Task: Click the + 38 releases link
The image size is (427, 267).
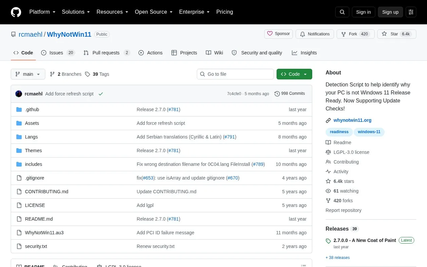Action: coord(338,258)
